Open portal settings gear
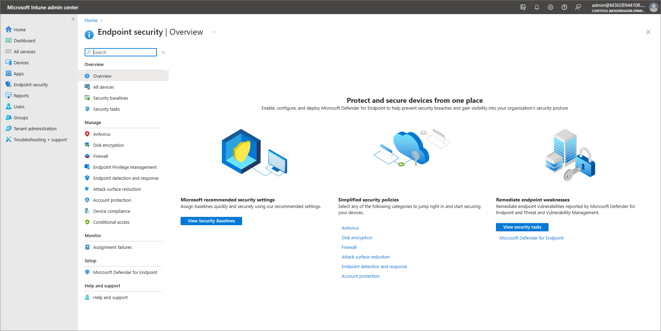Image resolution: width=661 pixels, height=331 pixels. coord(551,7)
